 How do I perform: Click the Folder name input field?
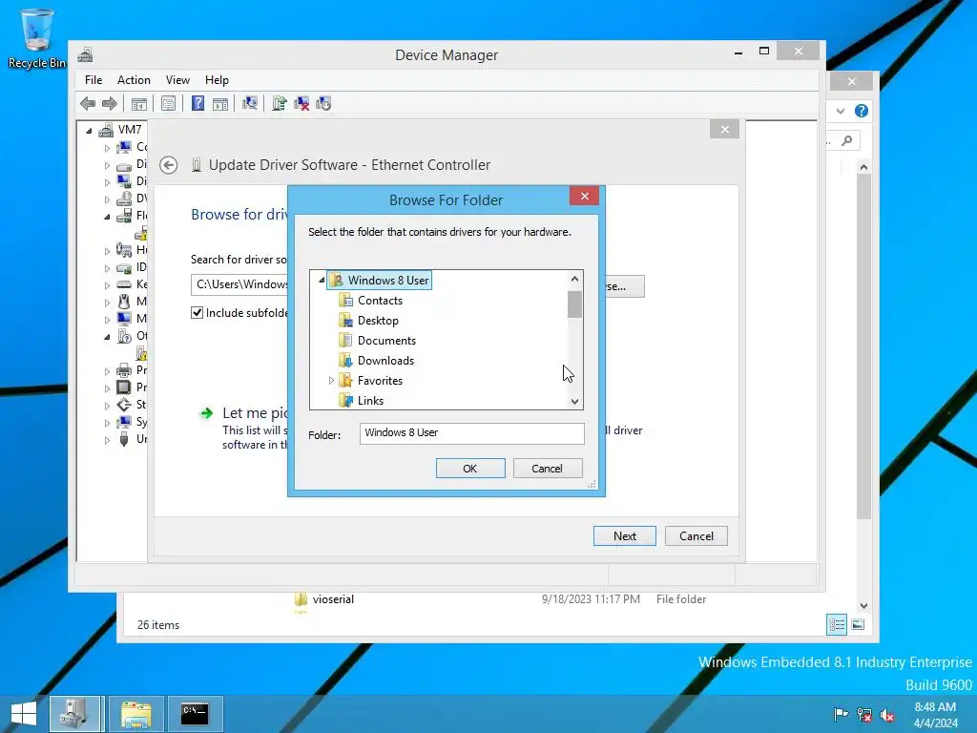pyautogui.click(x=471, y=433)
